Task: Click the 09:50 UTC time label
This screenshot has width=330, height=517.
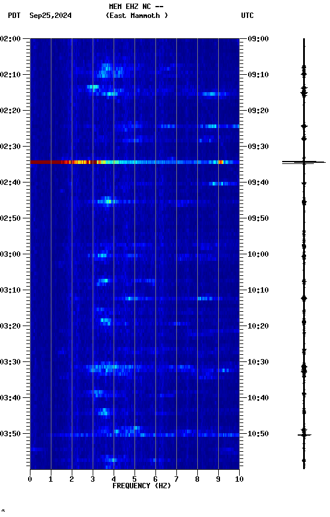Action: pos(258,218)
